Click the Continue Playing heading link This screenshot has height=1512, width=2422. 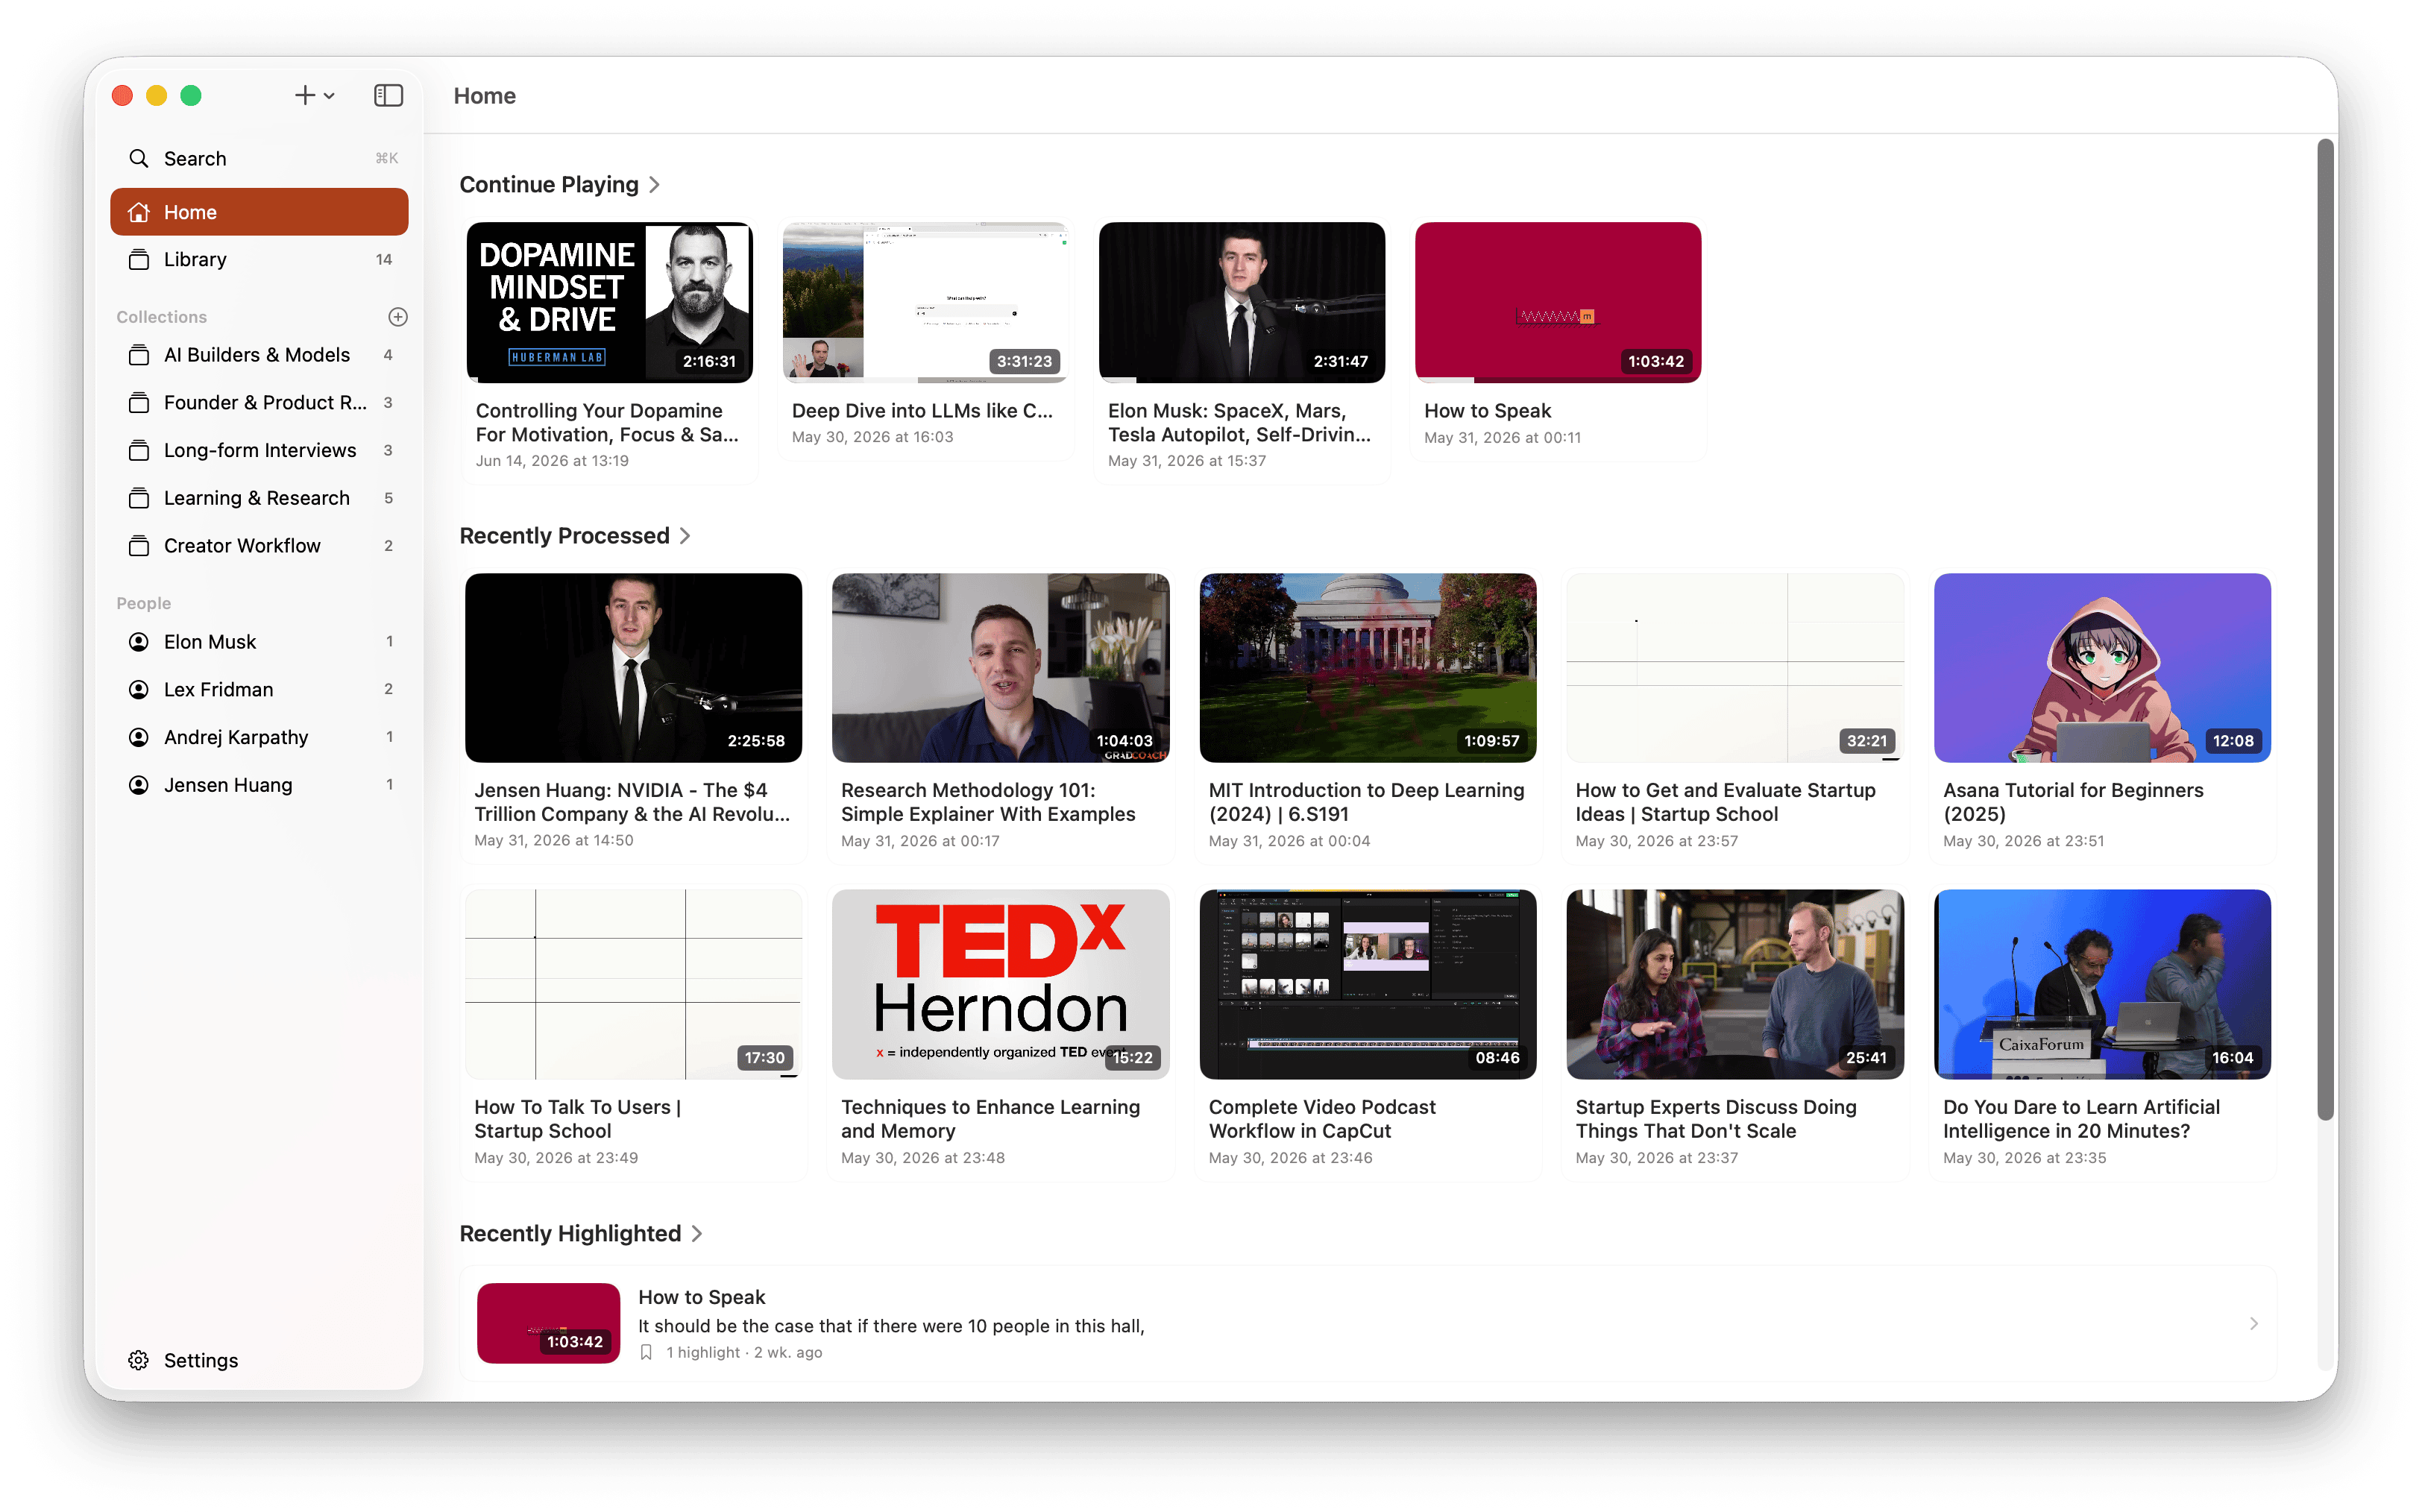(549, 185)
